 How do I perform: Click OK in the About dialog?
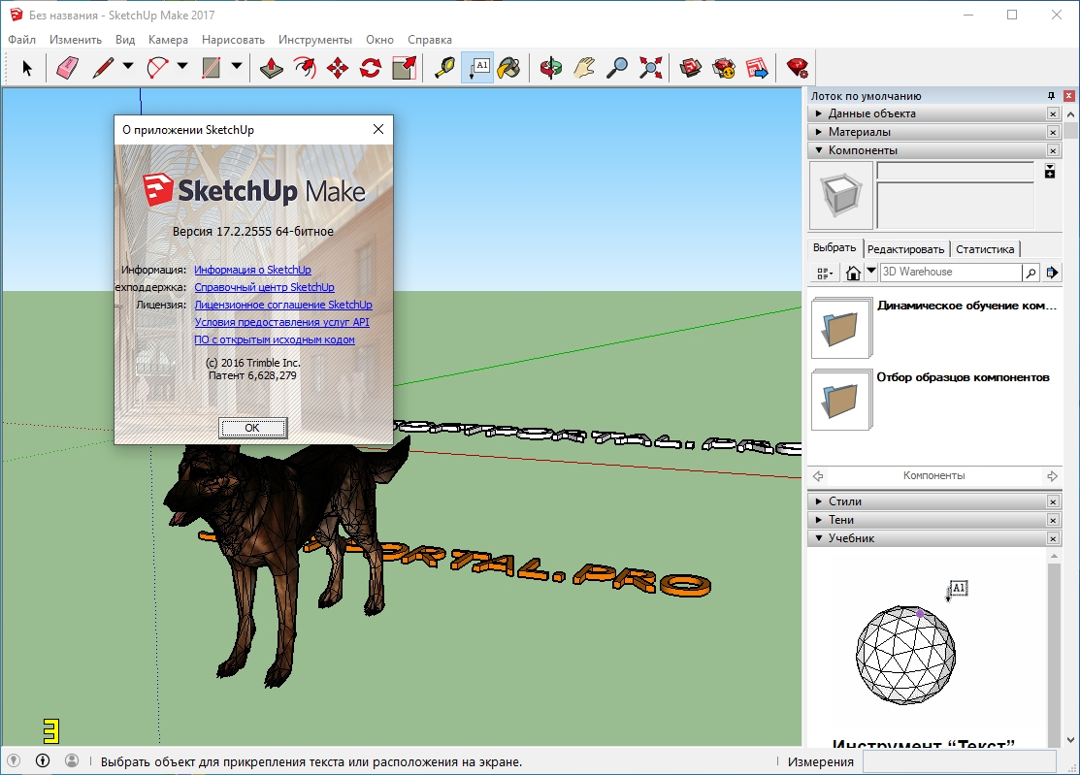coord(253,428)
